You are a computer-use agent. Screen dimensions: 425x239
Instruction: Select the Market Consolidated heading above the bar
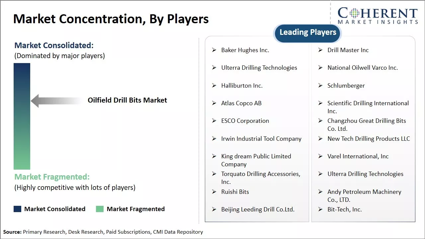(54, 45)
